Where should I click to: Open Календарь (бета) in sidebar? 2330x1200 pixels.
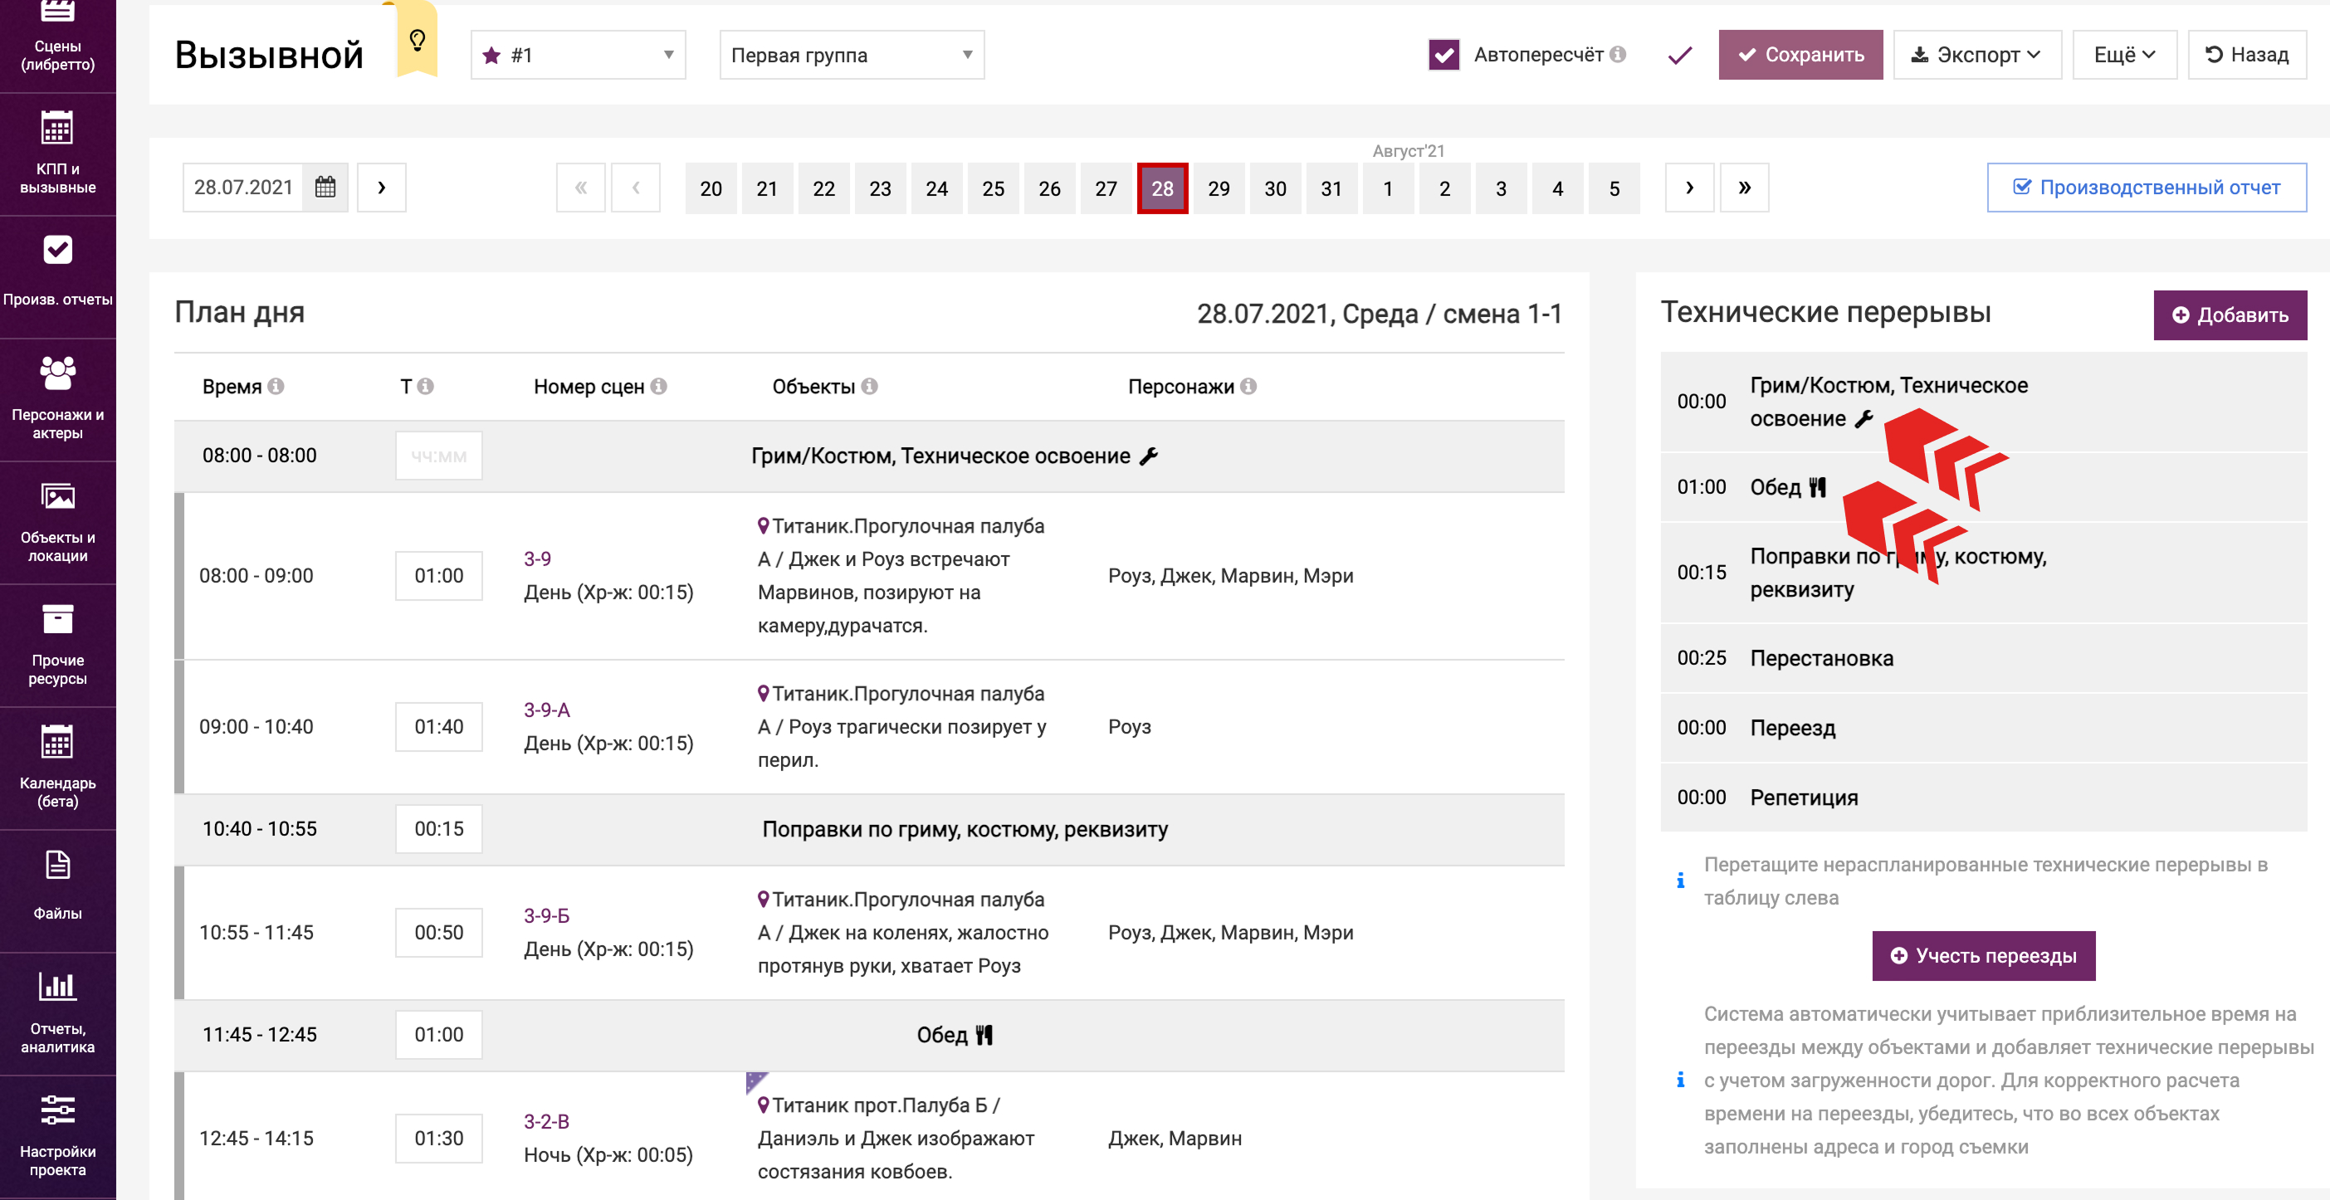pyautogui.click(x=57, y=767)
